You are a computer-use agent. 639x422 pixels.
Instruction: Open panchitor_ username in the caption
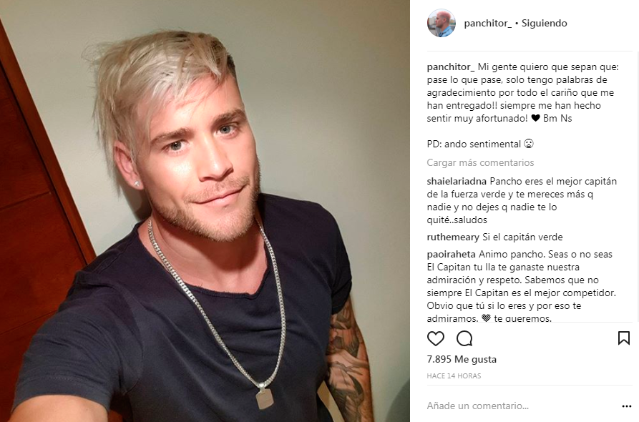point(451,67)
